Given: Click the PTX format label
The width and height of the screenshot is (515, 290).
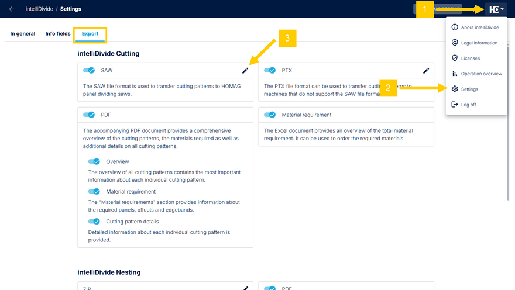Looking at the screenshot, I should 287,70.
